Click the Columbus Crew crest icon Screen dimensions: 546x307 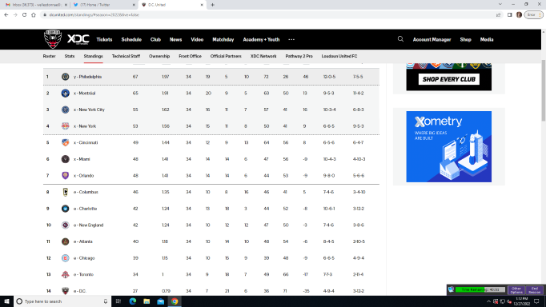65,192
